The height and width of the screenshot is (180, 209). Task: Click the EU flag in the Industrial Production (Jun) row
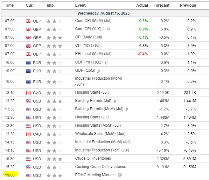[28, 82]
